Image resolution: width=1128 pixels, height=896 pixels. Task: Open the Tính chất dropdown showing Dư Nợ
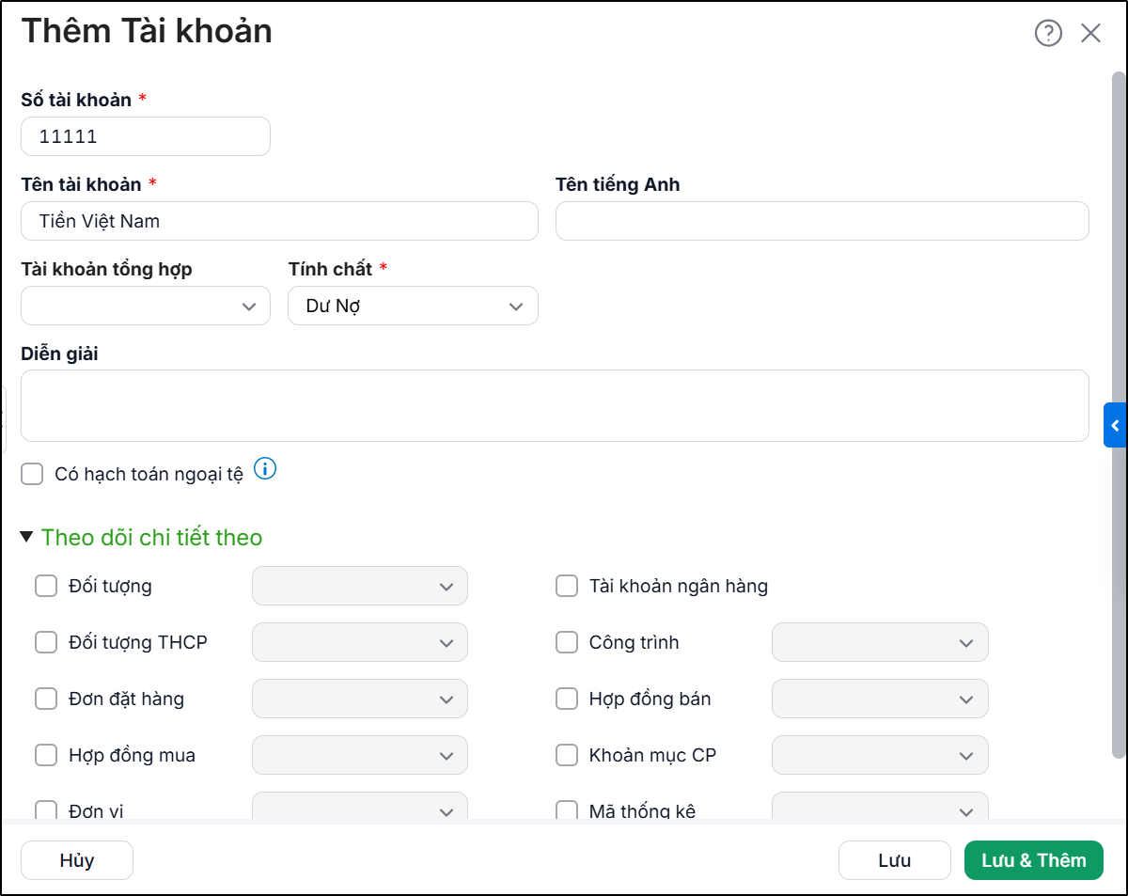tap(413, 306)
